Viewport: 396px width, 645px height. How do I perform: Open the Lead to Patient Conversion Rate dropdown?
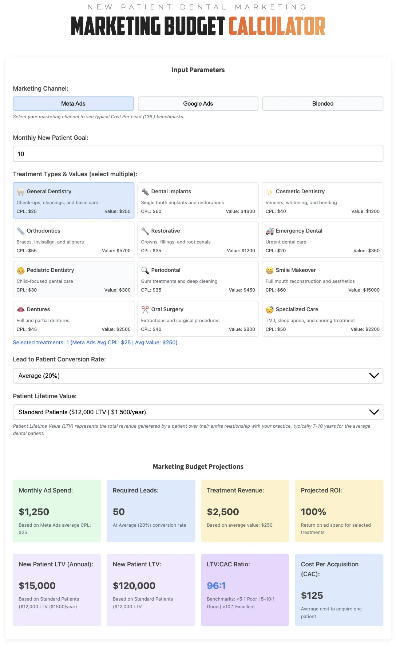pos(198,376)
